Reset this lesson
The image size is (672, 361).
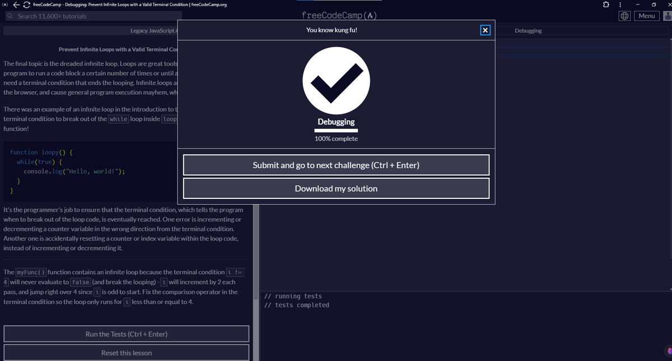(127, 353)
